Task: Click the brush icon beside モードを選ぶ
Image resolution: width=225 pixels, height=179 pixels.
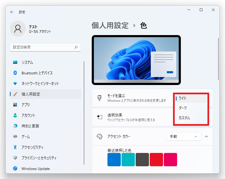Action: (100, 98)
